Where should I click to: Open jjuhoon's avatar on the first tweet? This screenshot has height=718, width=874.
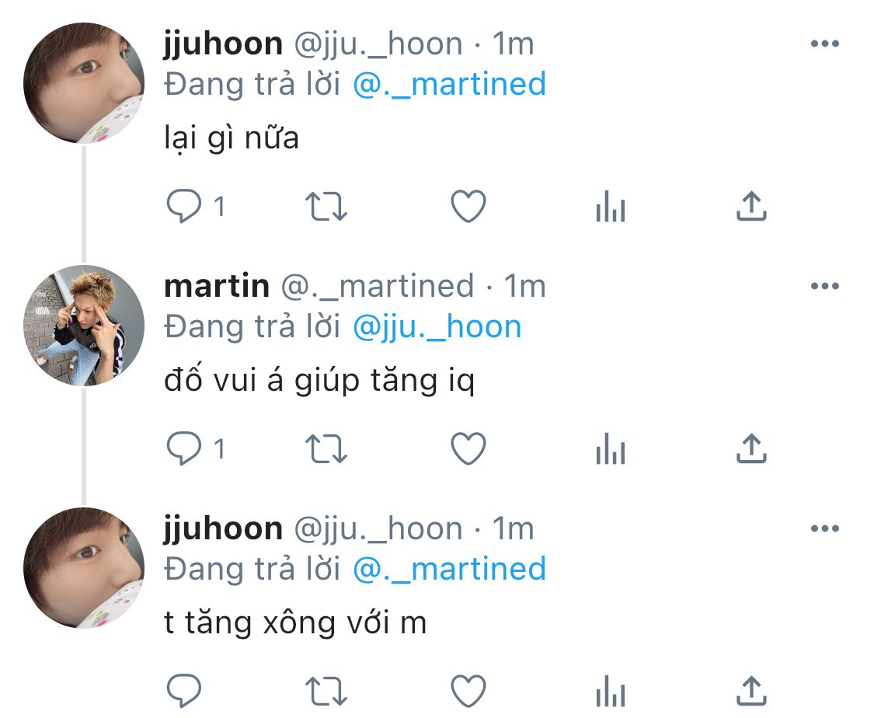84,83
